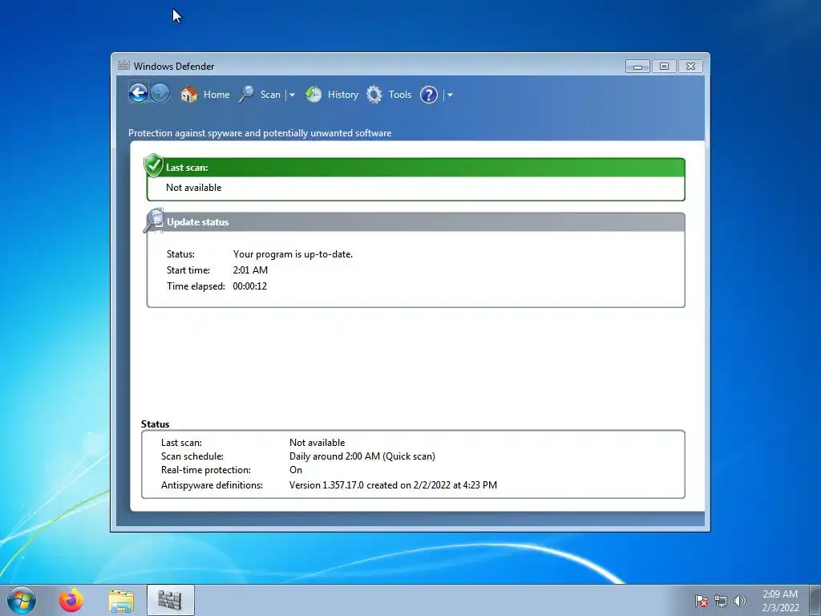Minimize the Windows Defender window
Image resolution: width=821 pixels, height=616 pixels.
637,66
